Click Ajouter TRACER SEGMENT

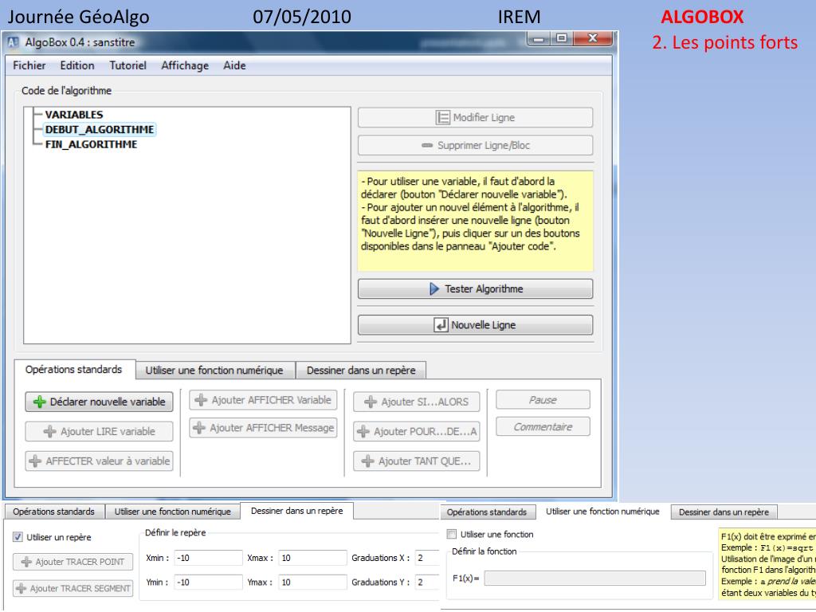click(x=73, y=588)
